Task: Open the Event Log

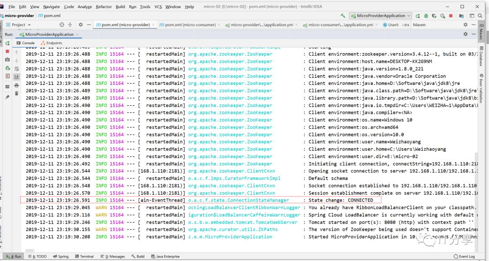Action: pyautogui.click(x=465, y=256)
